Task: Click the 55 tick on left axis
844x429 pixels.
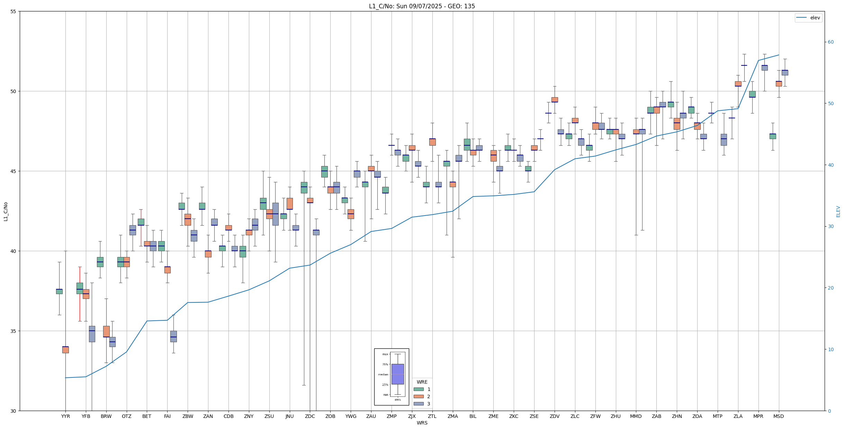Action: [13, 11]
